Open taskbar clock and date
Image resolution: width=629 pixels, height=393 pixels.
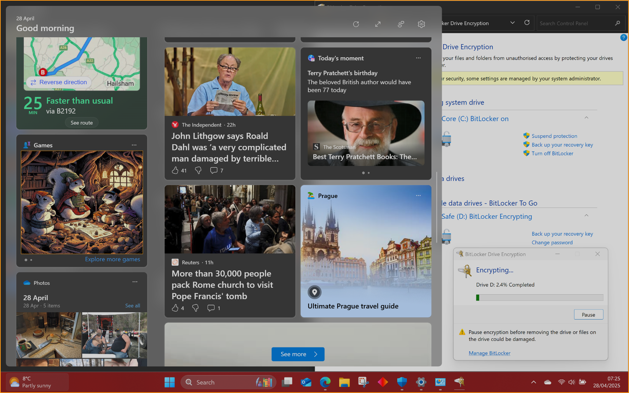click(x=607, y=382)
